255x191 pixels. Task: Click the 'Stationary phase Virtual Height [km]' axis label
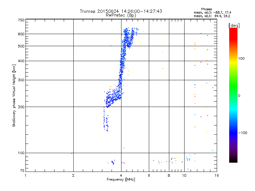pyautogui.click(x=14, y=96)
